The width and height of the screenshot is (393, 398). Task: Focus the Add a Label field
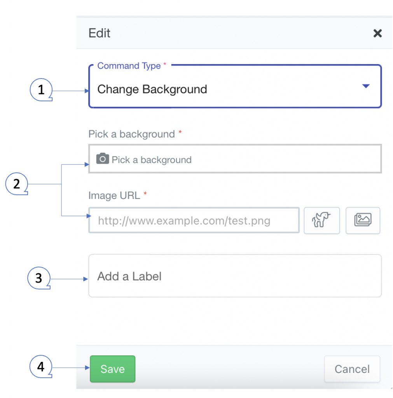point(235,276)
